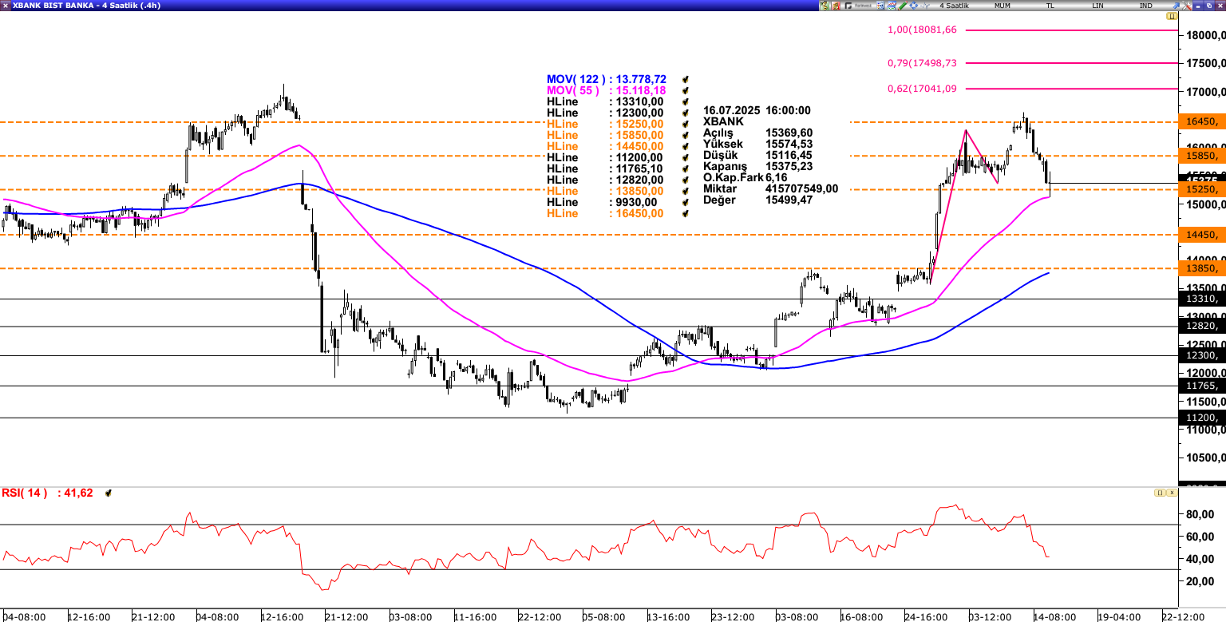Select the pink Fibonacci 1,00 level line
The width and height of the screenshot is (1226, 622).
pyautogui.click(x=1070, y=30)
